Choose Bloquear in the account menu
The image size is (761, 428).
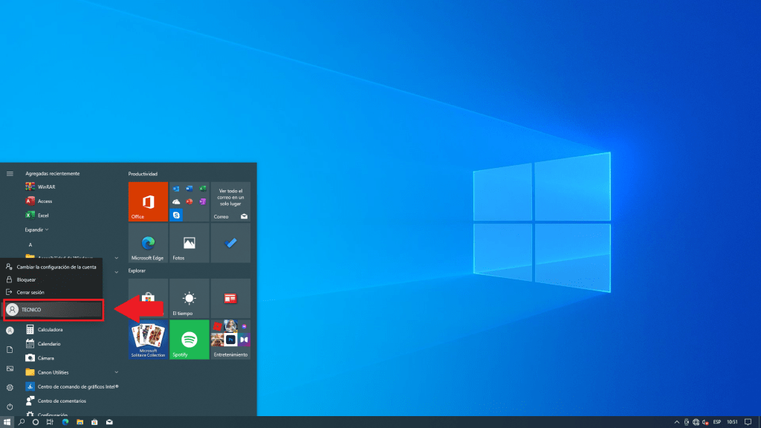pyautogui.click(x=26, y=279)
